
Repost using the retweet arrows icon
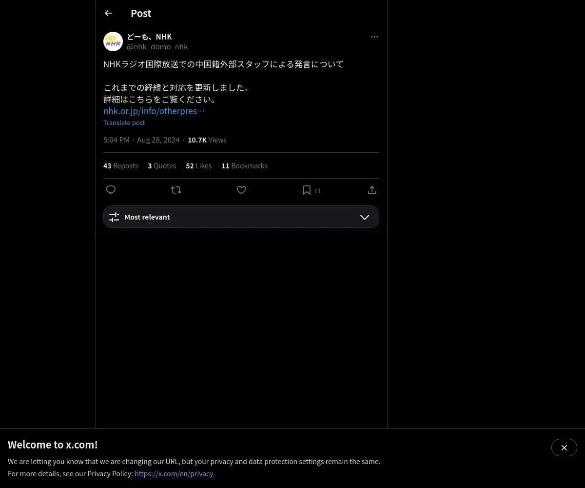click(x=176, y=190)
